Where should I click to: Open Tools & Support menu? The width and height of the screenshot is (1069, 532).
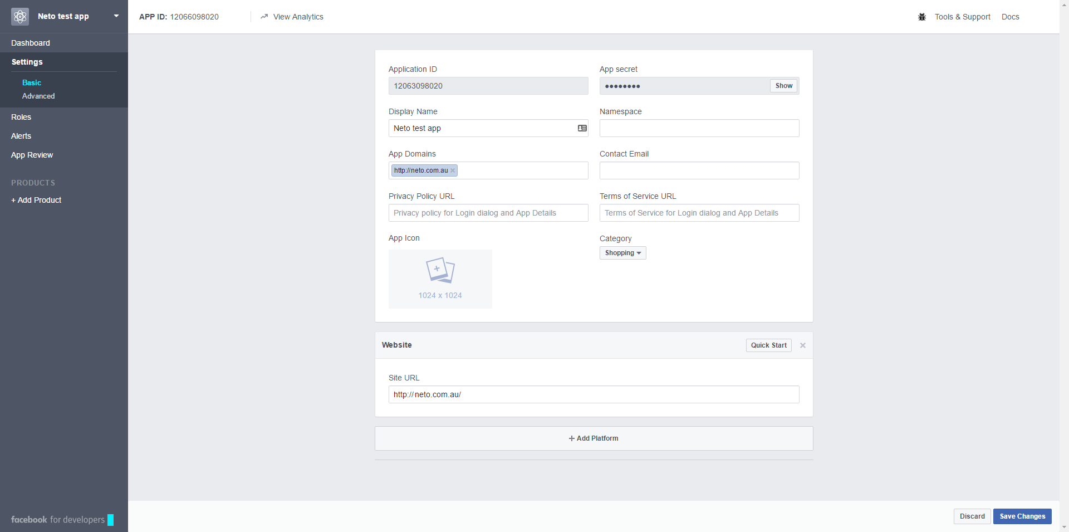(962, 17)
